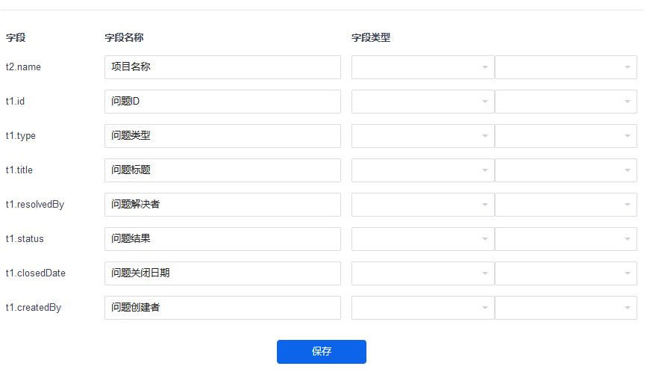Select the 问题标题 field name input
This screenshot has height=378, width=650.
[x=222, y=170]
